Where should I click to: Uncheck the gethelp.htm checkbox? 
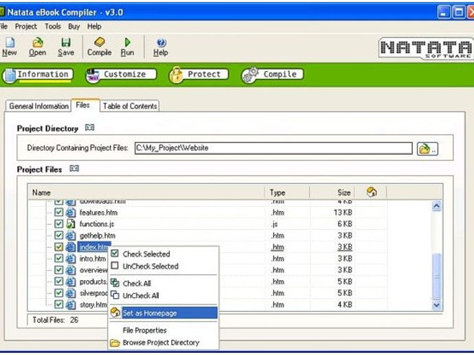[x=58, y=235]
